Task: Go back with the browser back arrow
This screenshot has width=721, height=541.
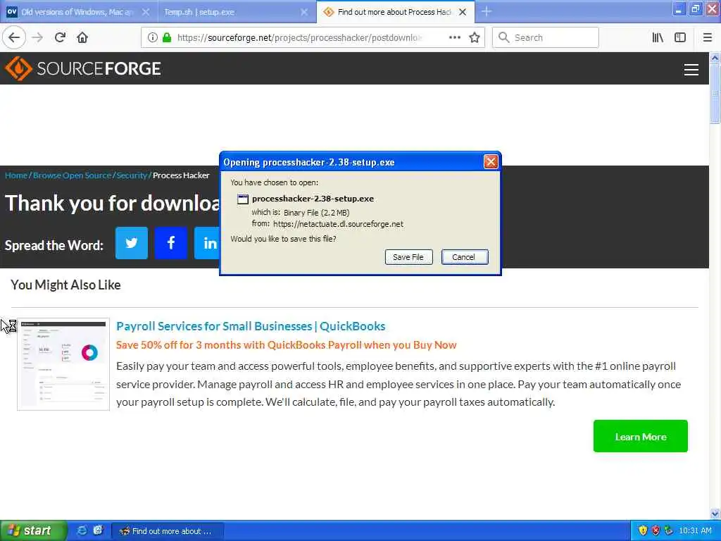Action: [x=14, y=37]
